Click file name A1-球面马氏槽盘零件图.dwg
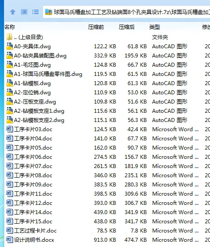Screen dimensions: 210x247 48,74
